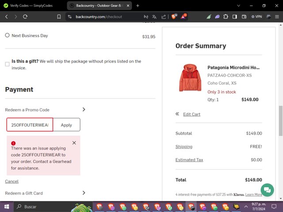Viewport: 283px width, 212px height.
Task: Click the double-arrow beside Edit Cart
Action: 177,114
